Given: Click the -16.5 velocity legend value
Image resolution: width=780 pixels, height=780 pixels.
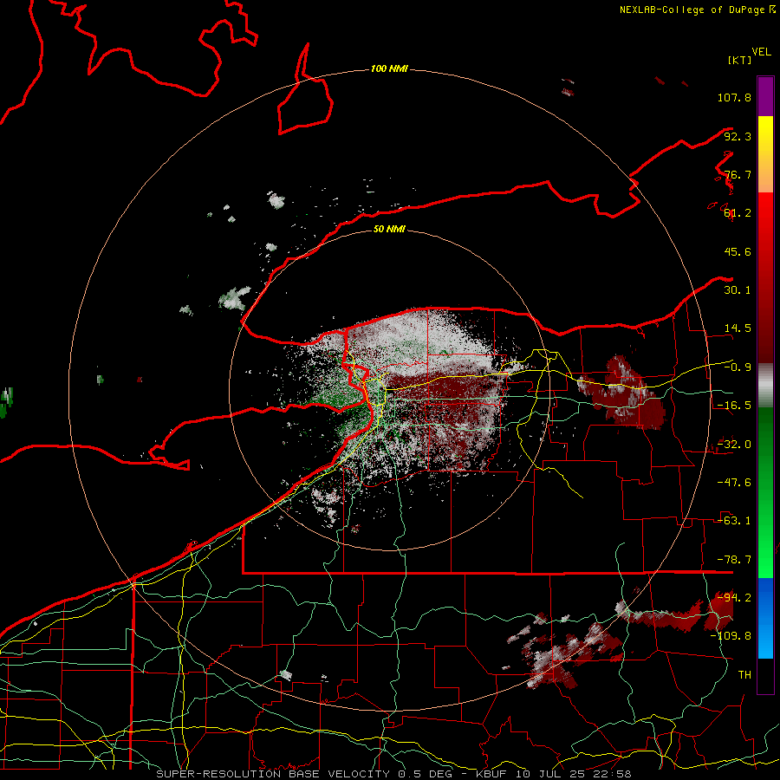Looking at the screenshot, I should click(x=734, y=406).
